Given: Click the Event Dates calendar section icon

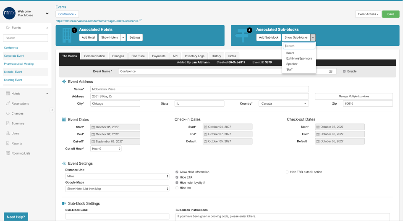Looking at the screenshot, I should coord(64,119).
